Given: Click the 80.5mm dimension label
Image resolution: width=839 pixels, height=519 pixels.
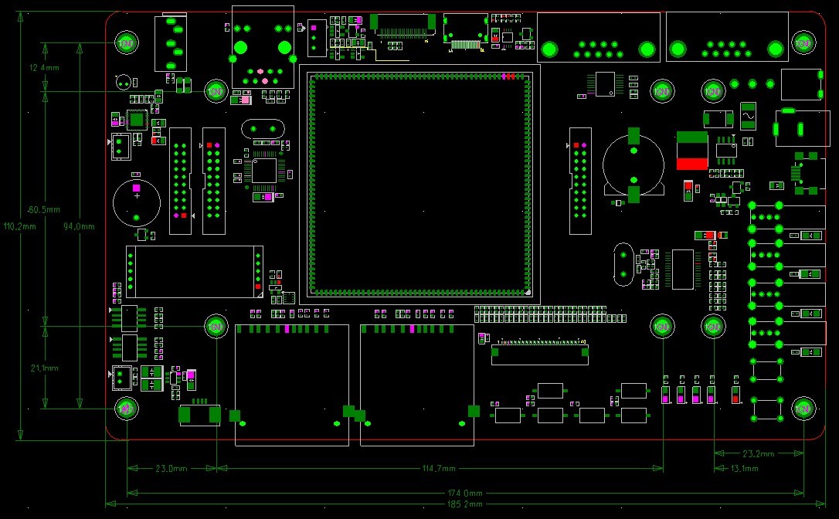Looking at the screenshot, I should click(44, 209).
